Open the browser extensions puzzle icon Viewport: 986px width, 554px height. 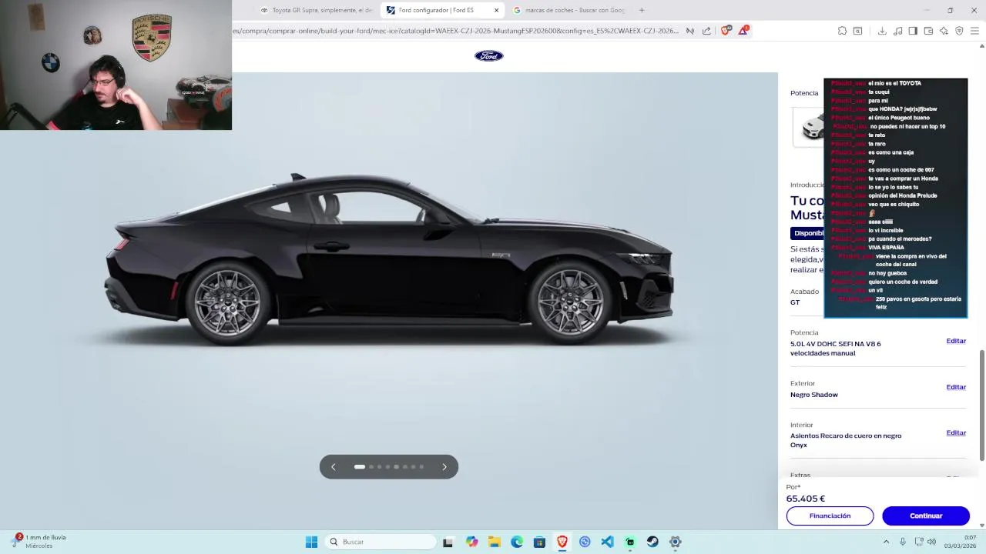(842, 31)
